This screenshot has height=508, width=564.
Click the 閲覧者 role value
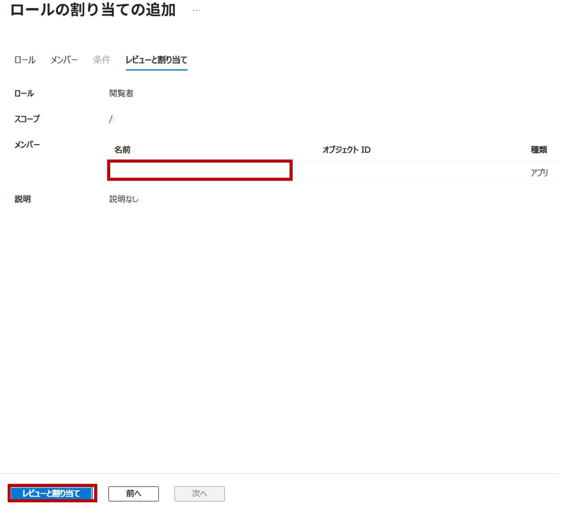click(121, 93)
